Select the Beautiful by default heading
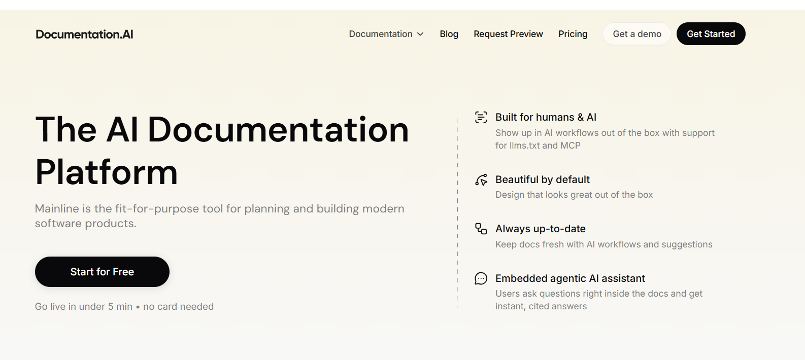The image size is (805, 360). pos(542,179)
